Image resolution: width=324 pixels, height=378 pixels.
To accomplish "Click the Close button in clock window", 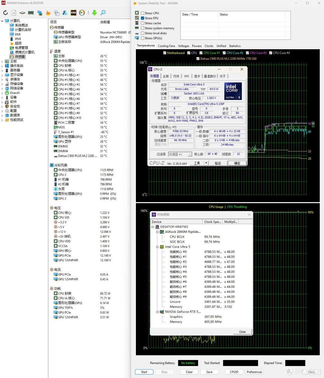I will pyautogui.click(x=242, y=332).
